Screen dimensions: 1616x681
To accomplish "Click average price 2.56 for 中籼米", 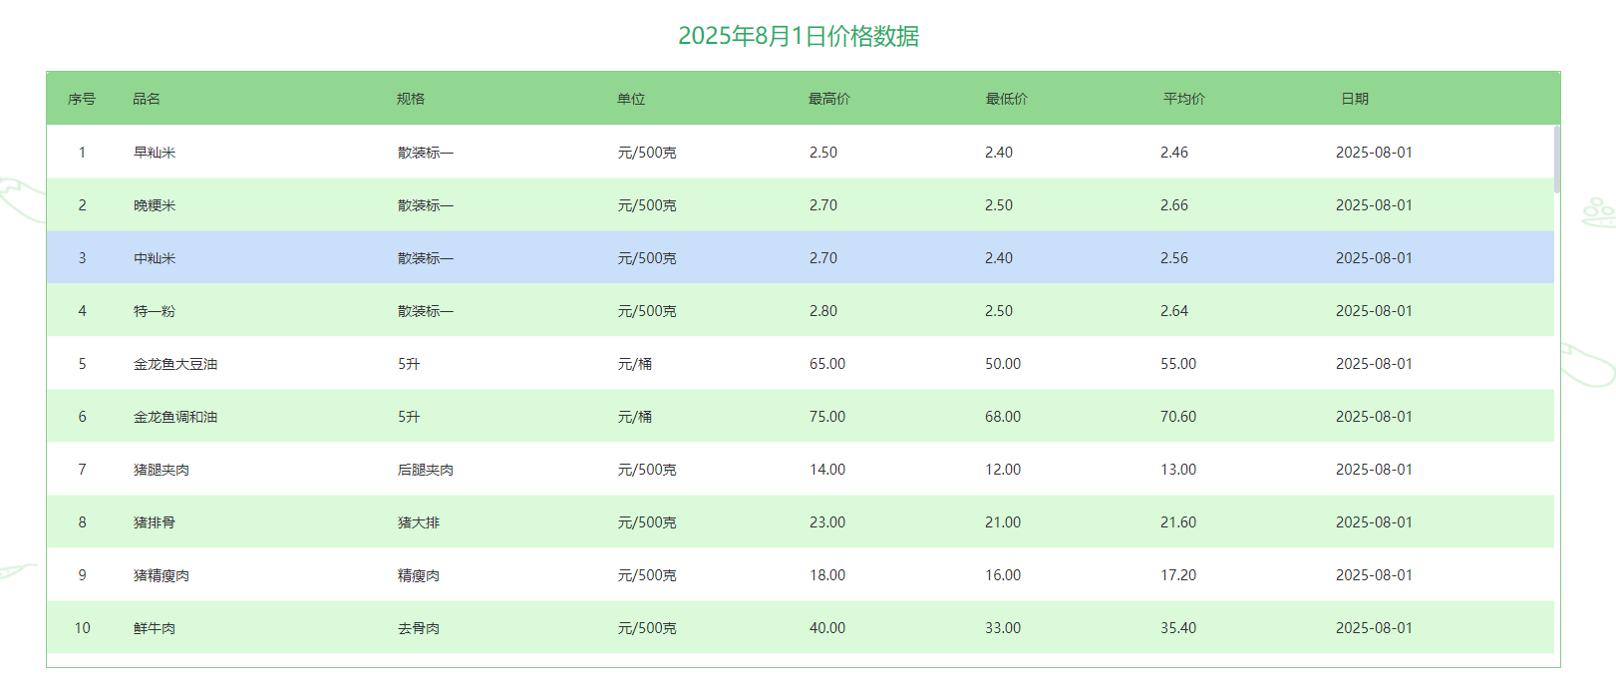I will click(x=1174, y=258).
